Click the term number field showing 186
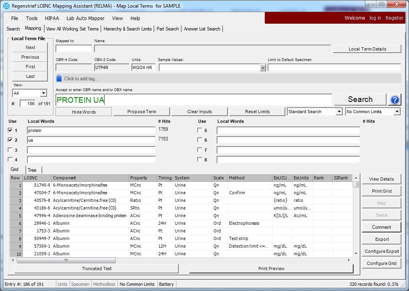The width and height of the screenshot is (409, 291). (28, 104)
